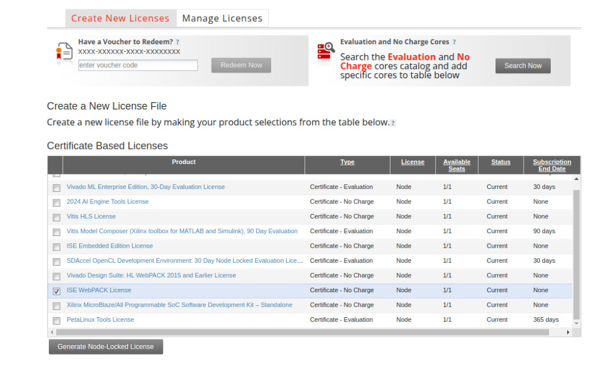
Task: Click the table's vertical scrollbar down arrow
Action: [576, 324]
